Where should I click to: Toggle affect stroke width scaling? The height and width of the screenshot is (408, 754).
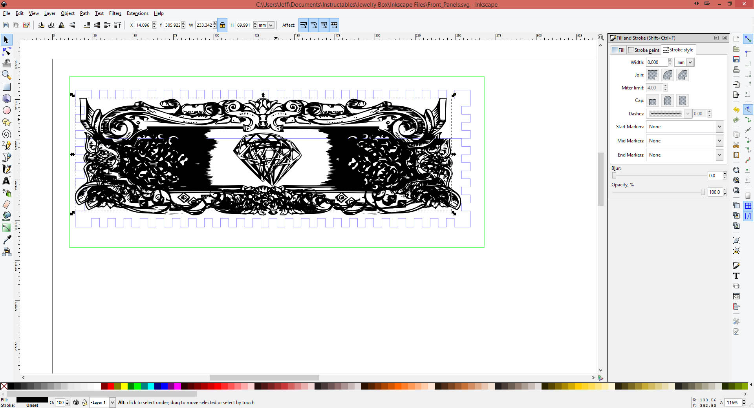click(304, 25)
